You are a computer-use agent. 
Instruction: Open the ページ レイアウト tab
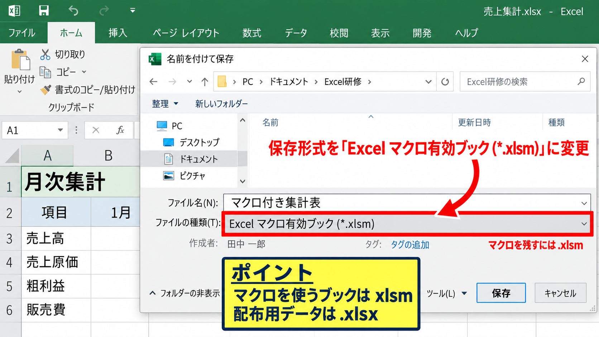point(186,33)
